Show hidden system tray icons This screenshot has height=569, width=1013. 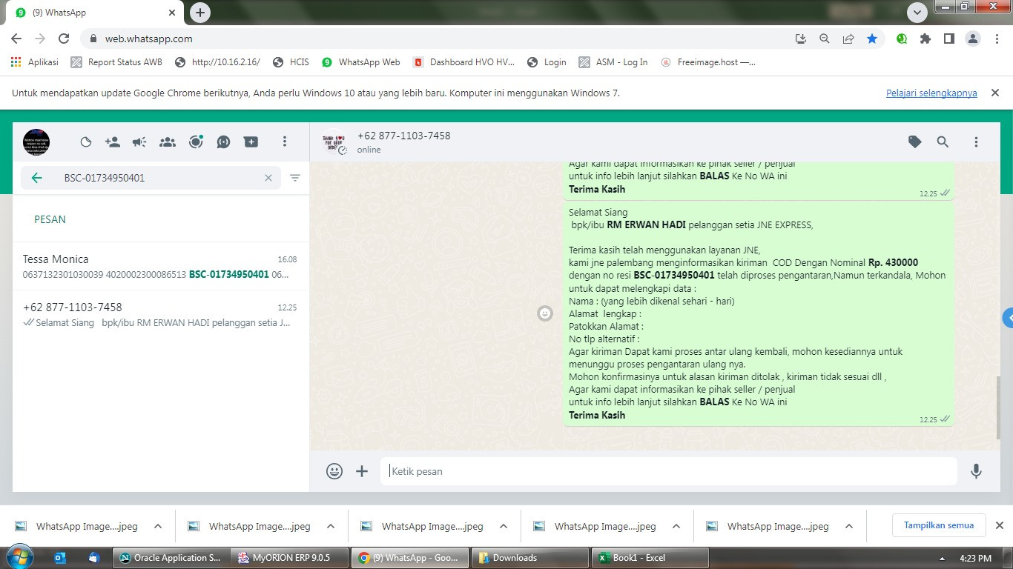(943, 558)
